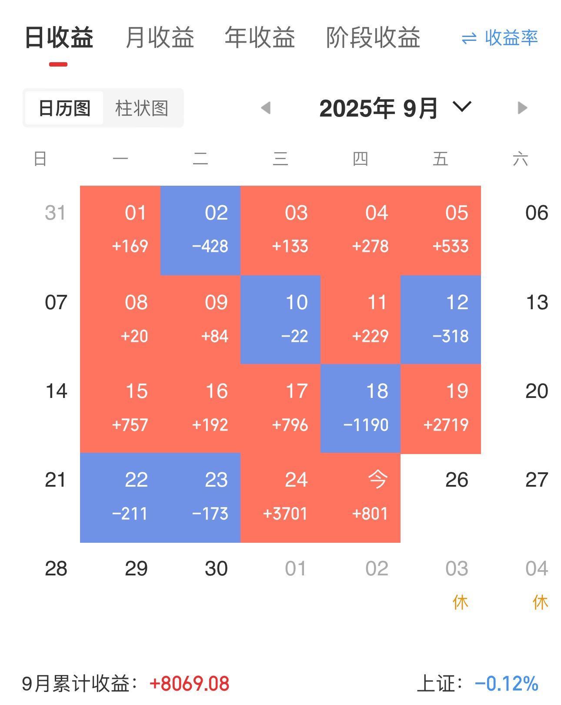Select the September 18 loss cell −1190
This screenshot has height=705, width=561.
click(x=360, y=408)
